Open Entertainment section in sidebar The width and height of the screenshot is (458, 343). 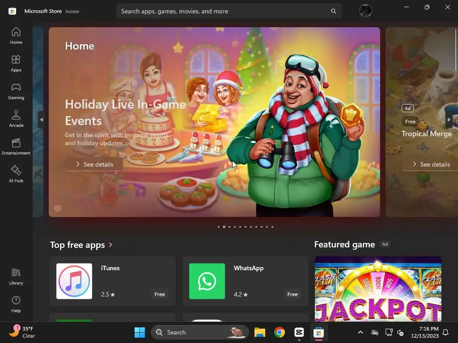(16, 146)
